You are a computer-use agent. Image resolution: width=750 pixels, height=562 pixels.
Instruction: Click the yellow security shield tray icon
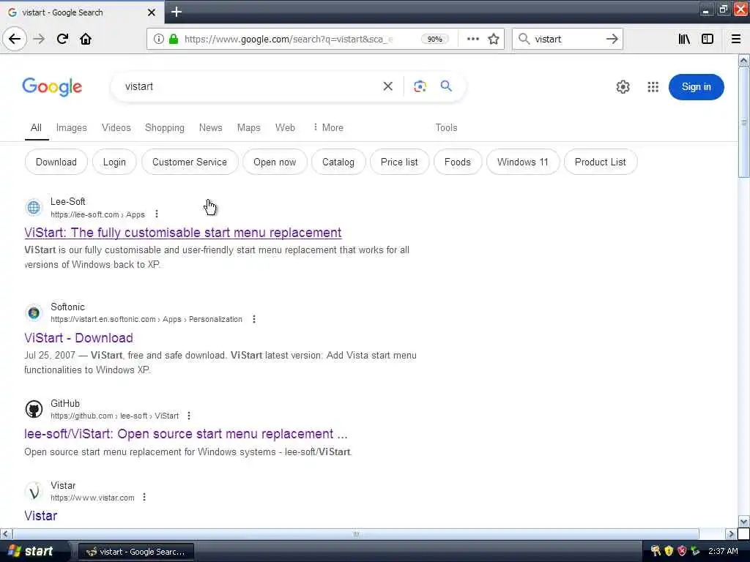point(669,551)
